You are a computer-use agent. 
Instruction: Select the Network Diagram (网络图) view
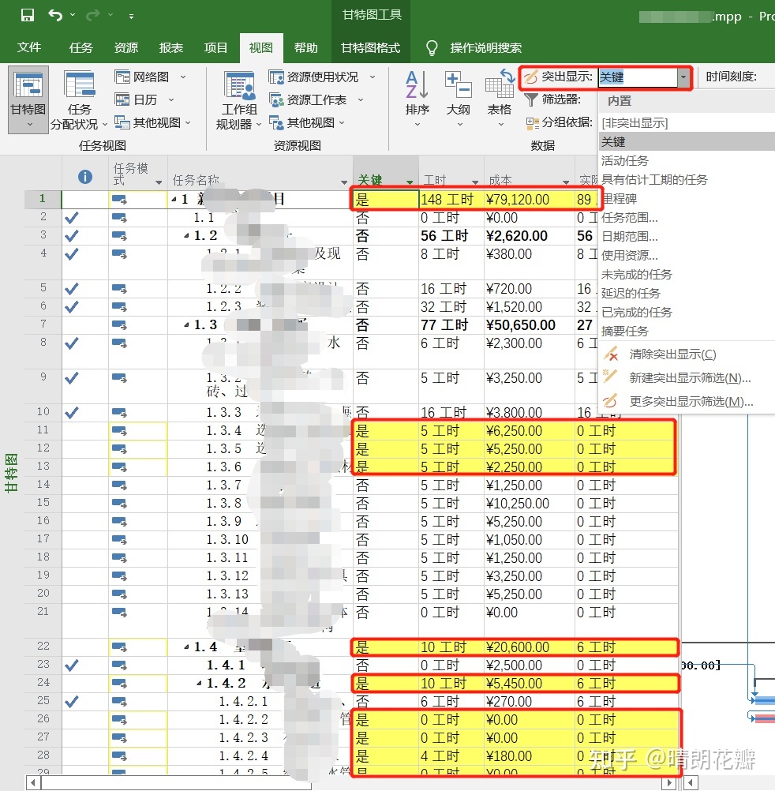click(150, 77)
